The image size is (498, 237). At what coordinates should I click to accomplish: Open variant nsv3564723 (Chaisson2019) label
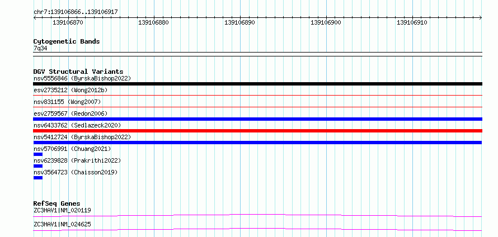[x=76, y=172]
